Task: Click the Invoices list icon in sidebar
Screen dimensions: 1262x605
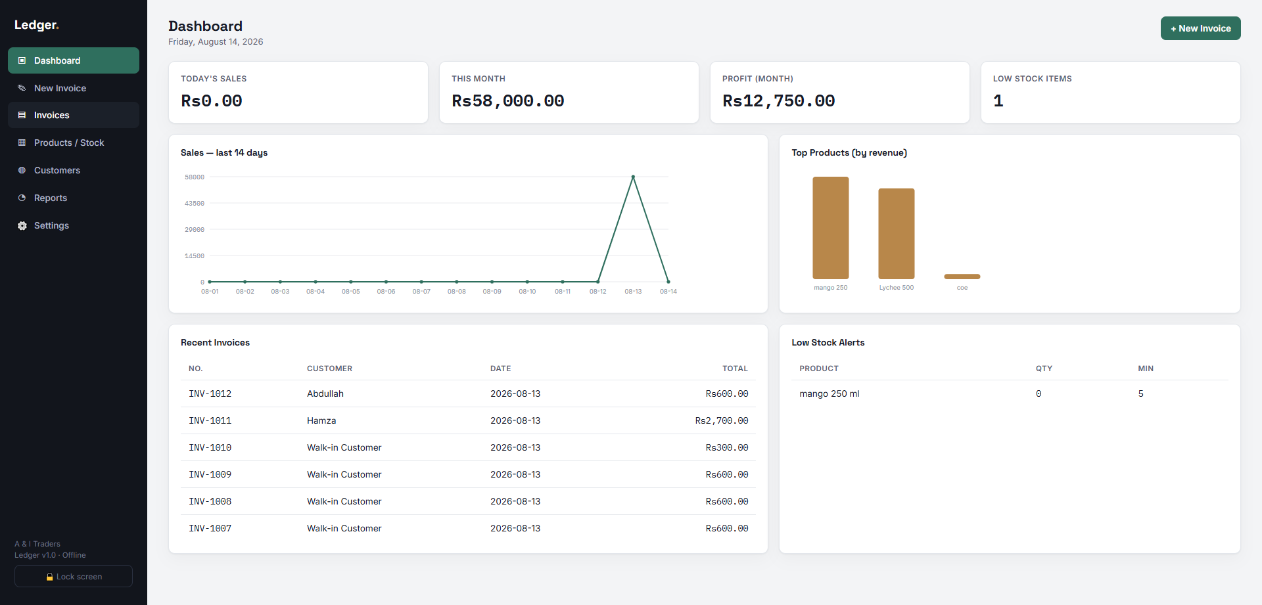Action: tap(22, 115)
